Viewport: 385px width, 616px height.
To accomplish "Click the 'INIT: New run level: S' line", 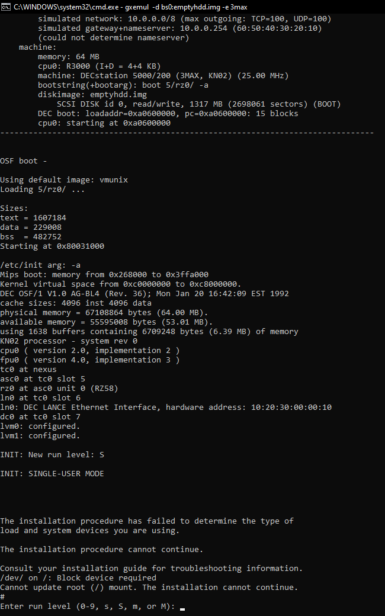I will (x=52, y=455).
